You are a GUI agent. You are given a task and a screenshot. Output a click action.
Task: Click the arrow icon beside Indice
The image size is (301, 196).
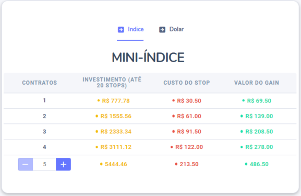[121, 30]
